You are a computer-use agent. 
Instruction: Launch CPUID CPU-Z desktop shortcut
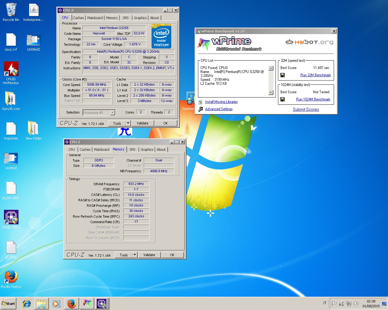pyautogui.click(x=11, y=219)
